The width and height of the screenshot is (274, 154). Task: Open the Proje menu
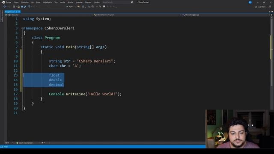38,2
